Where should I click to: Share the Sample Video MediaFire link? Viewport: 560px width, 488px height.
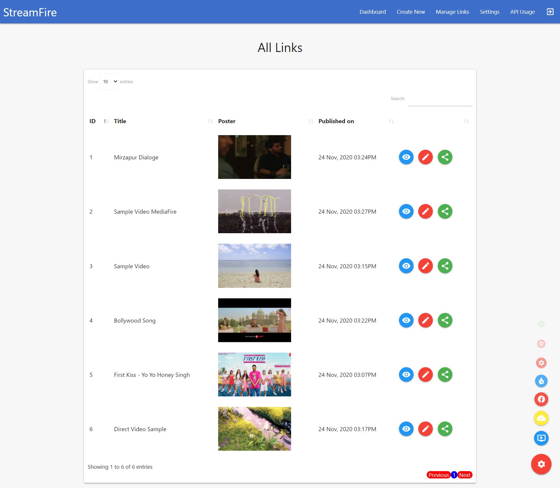tap(445, 211)
